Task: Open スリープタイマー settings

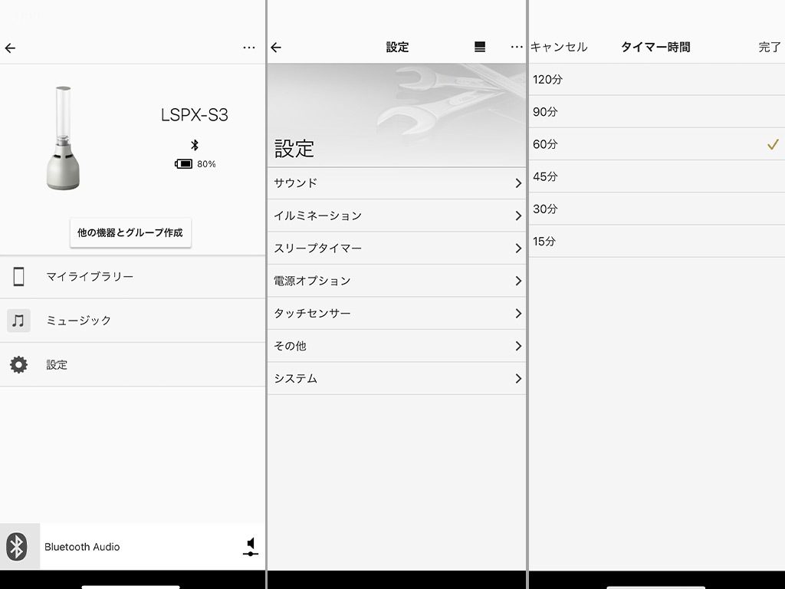Action: (396, 248)
